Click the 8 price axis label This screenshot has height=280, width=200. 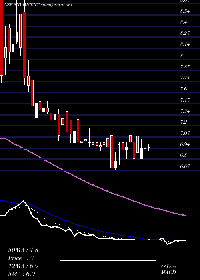pyautogui.click(x=182, y=55)
